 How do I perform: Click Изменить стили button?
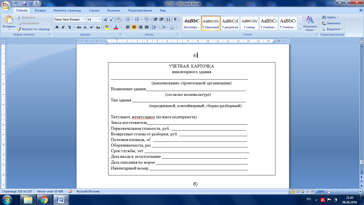pos(310,23)
